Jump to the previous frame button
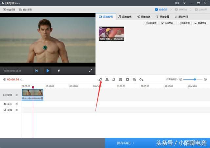This screenshot has height=148, width=210. tap(36, 71)
